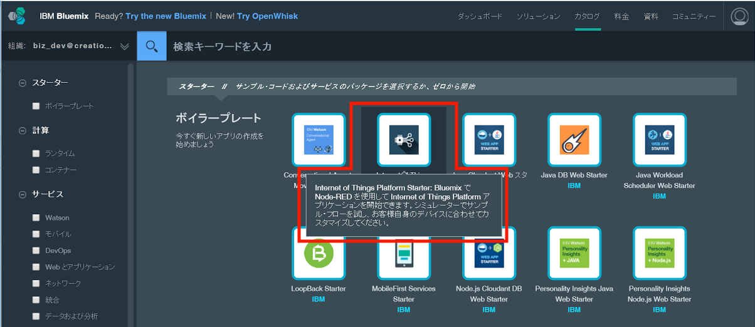This screenshot has height=327, width=755.
Task: Open the 料金 menu item
Action: [x=621, y=17]
